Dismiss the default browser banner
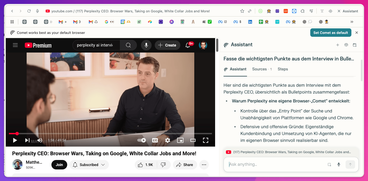368x181 pixels. pos(357,33)
